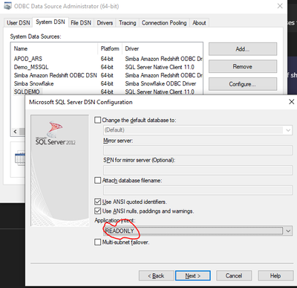Switch to the User DSN tab

19,23
